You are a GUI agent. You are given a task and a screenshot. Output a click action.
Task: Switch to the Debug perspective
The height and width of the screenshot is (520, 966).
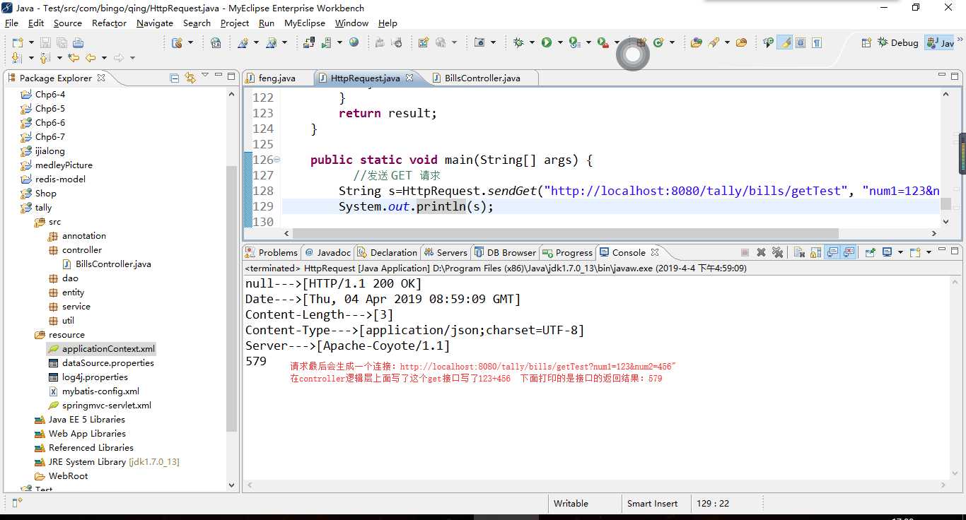click(897, 42)
